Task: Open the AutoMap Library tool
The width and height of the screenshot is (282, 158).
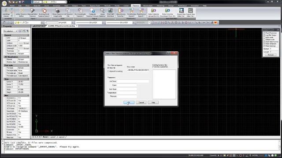Action: click(6, 12)
